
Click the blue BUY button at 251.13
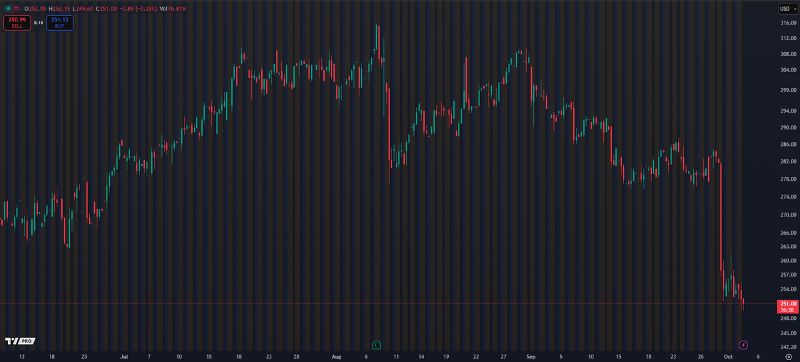60,23
